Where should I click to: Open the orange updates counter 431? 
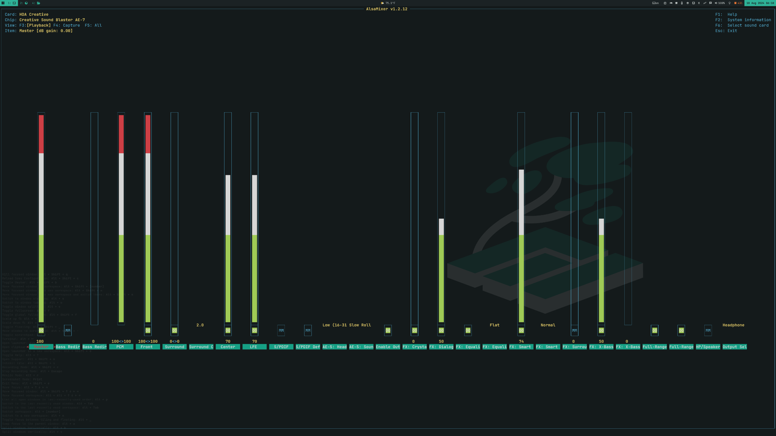738,3
